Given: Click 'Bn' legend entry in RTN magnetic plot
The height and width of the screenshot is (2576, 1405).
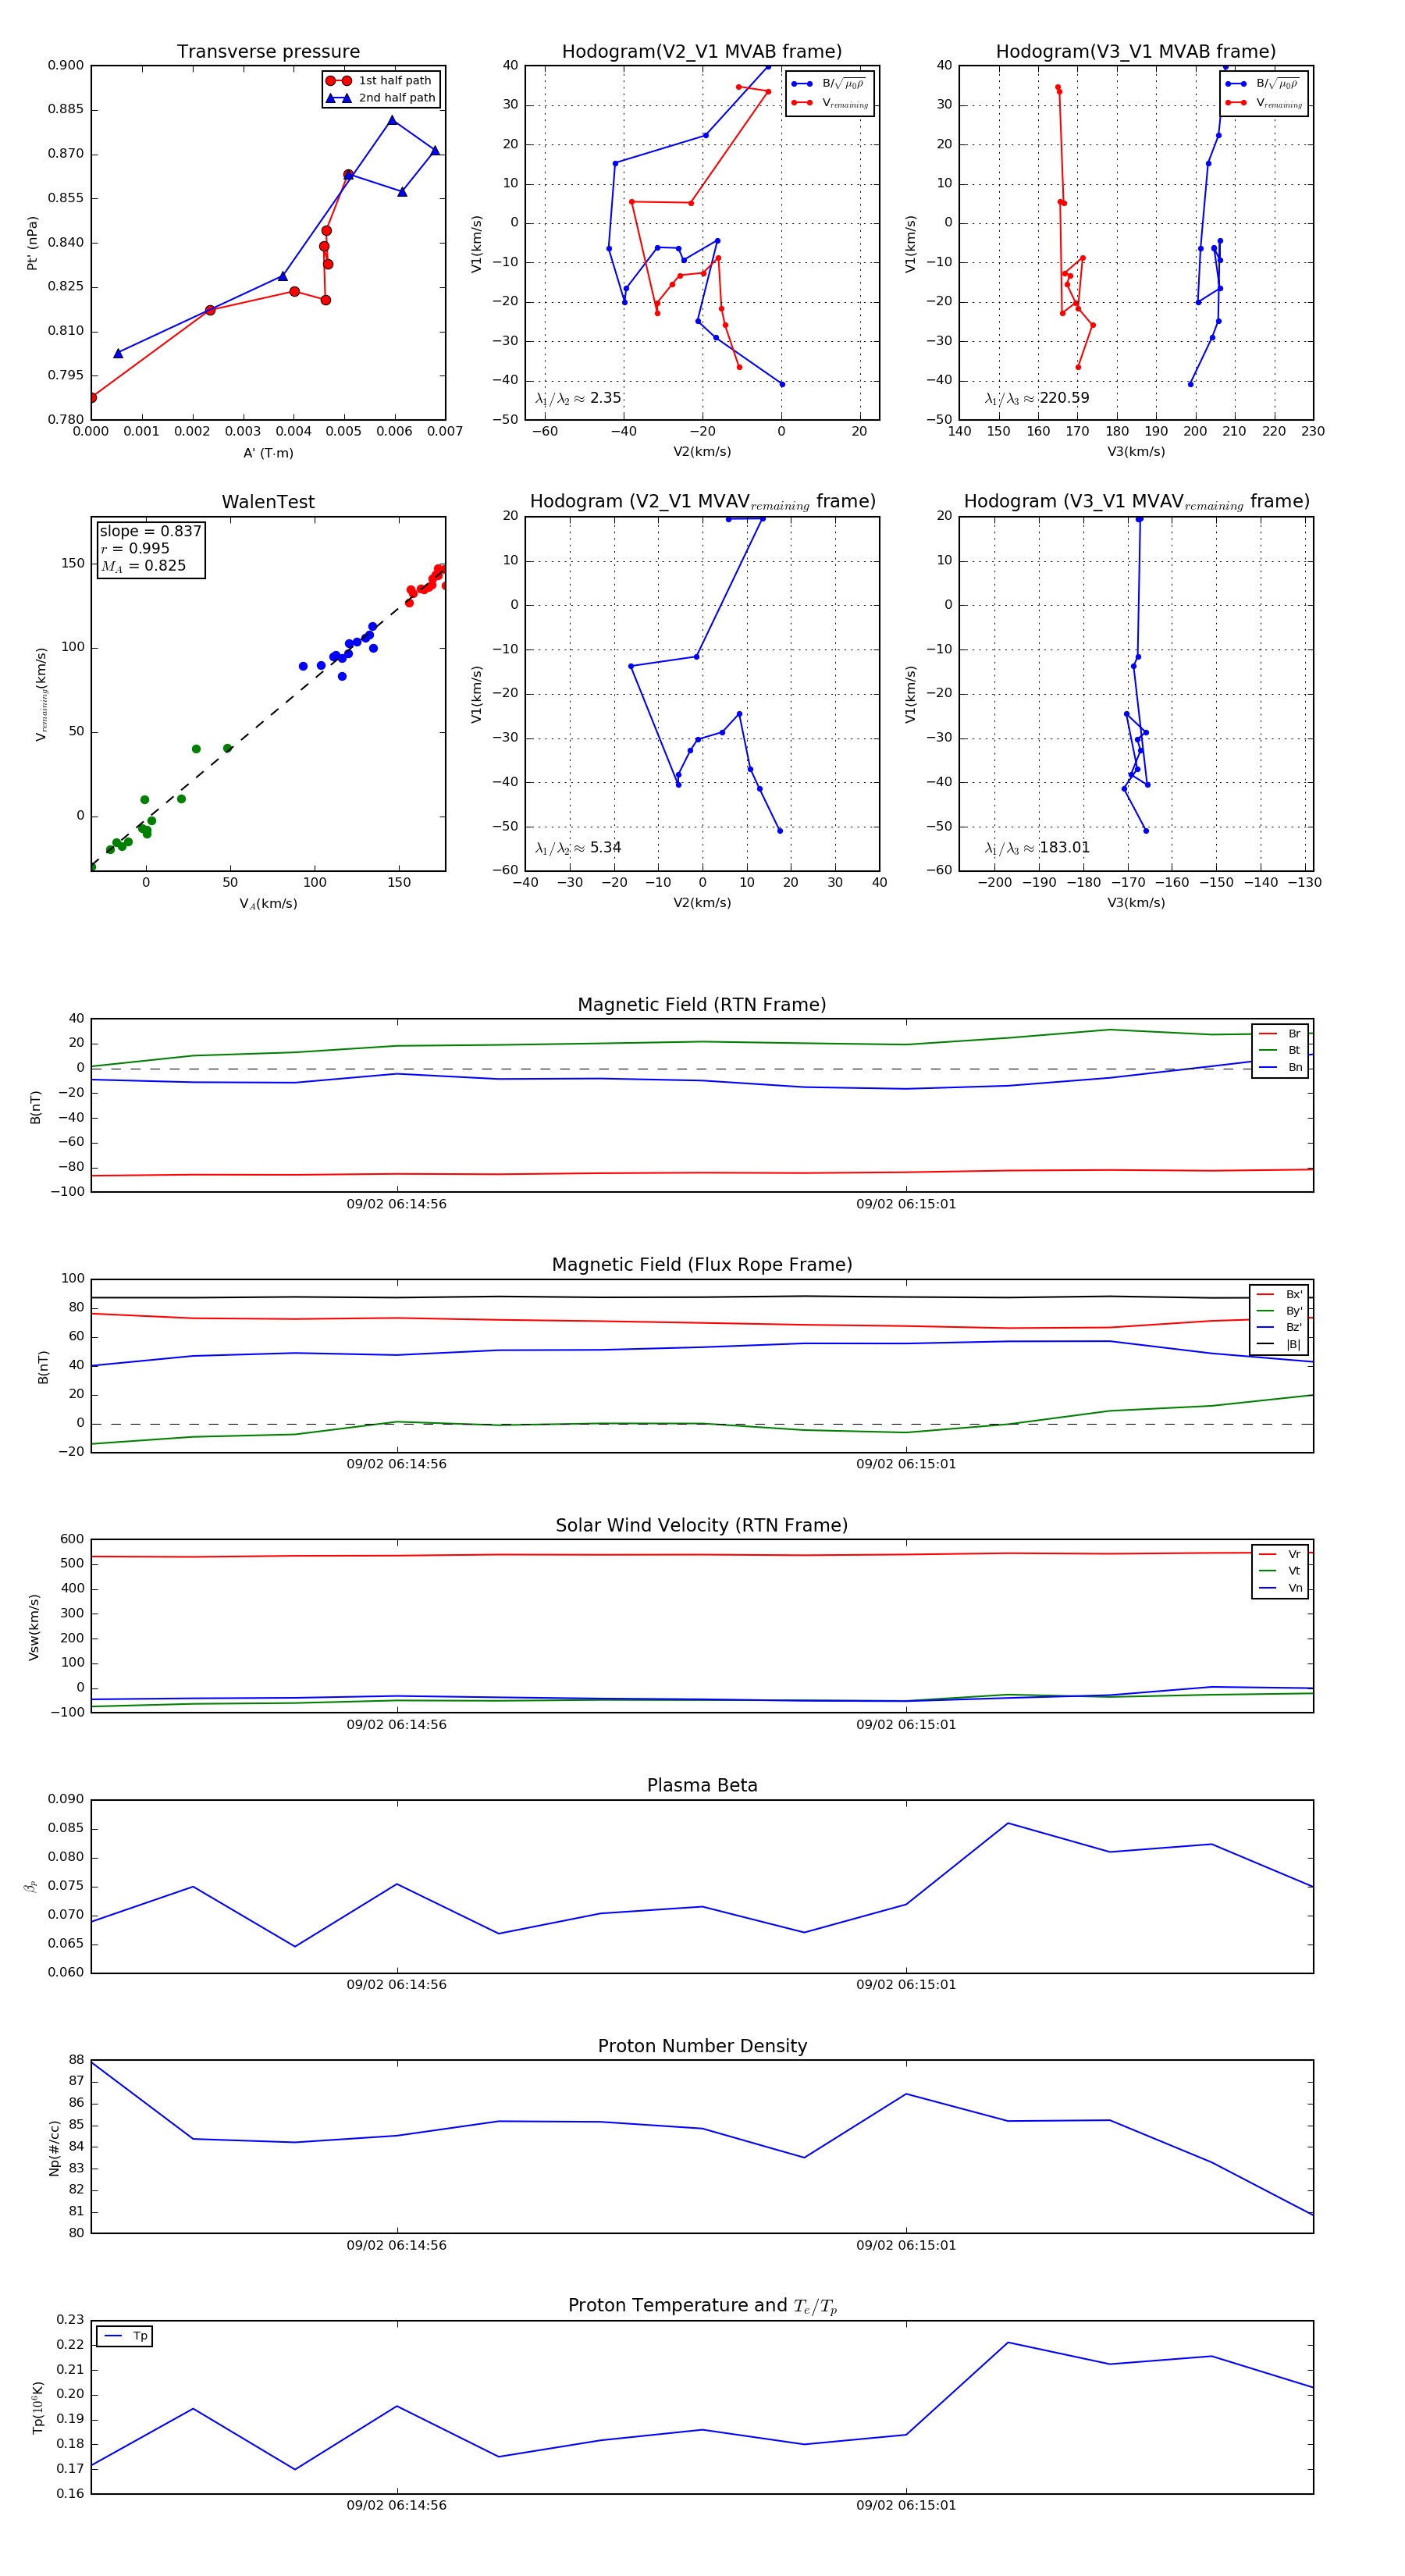Looking at the screenshot, I should click(x=1280, y=1067).
